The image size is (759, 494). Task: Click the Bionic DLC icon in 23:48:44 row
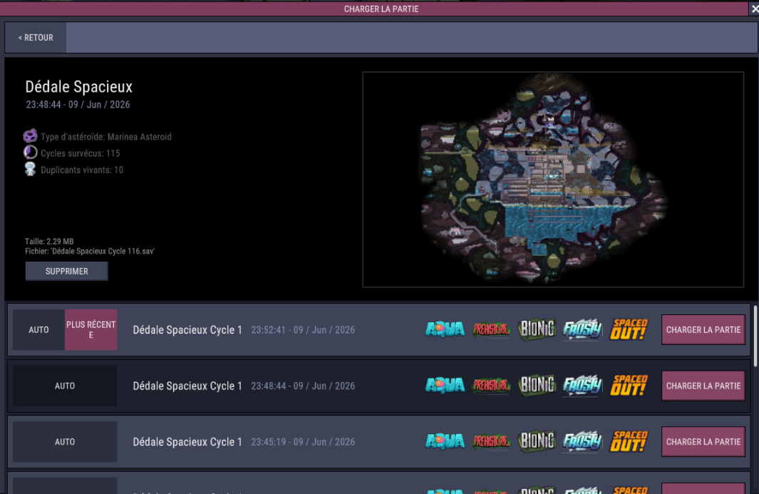537,386
